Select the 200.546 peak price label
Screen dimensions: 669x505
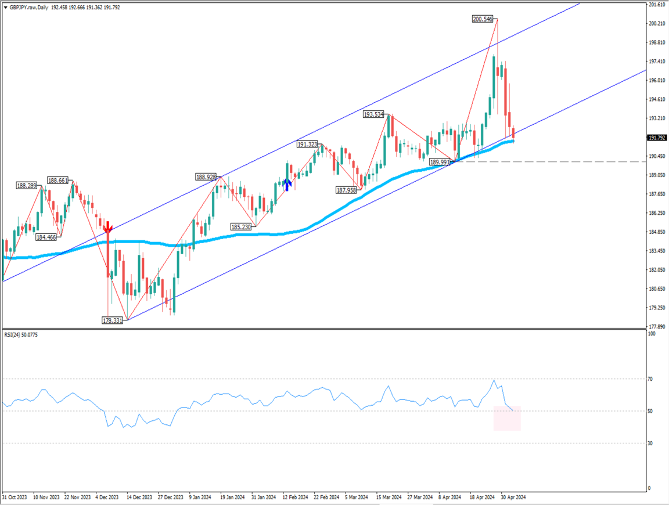pyautogui.click(x=483, y=19)
